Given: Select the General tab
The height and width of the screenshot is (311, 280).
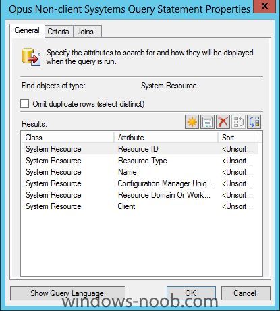Looking at the screenshot, I should [x=27, y=30].
